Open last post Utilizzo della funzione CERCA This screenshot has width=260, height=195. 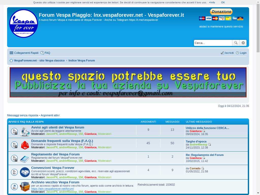coord(207,128)
